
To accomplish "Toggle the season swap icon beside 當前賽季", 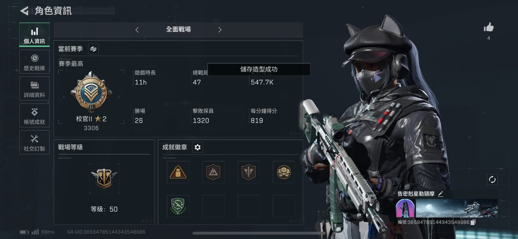I will (93, 49).
